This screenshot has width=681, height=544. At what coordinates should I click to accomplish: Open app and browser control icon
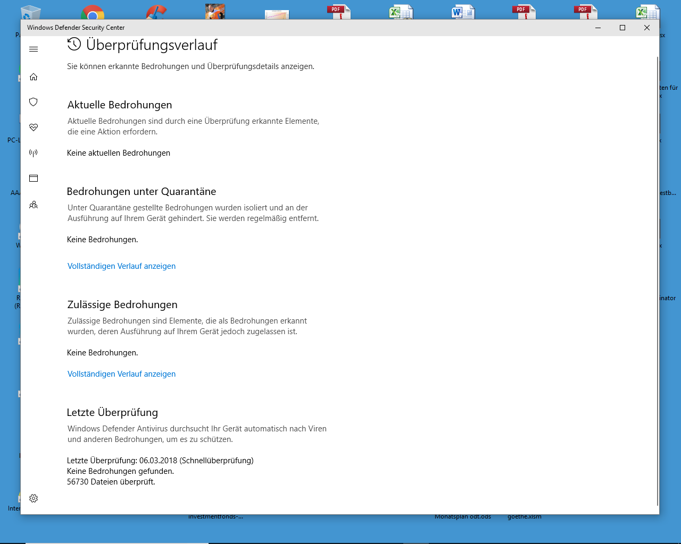tap(34, 178)
